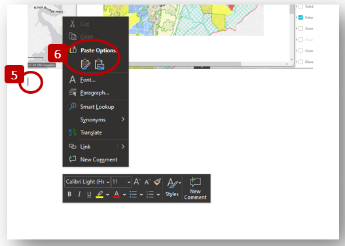The height and width of the screenshot is (246, 345).
Task: Click the magnifier icon beside Smart Lookup
Action: point(73,106)
